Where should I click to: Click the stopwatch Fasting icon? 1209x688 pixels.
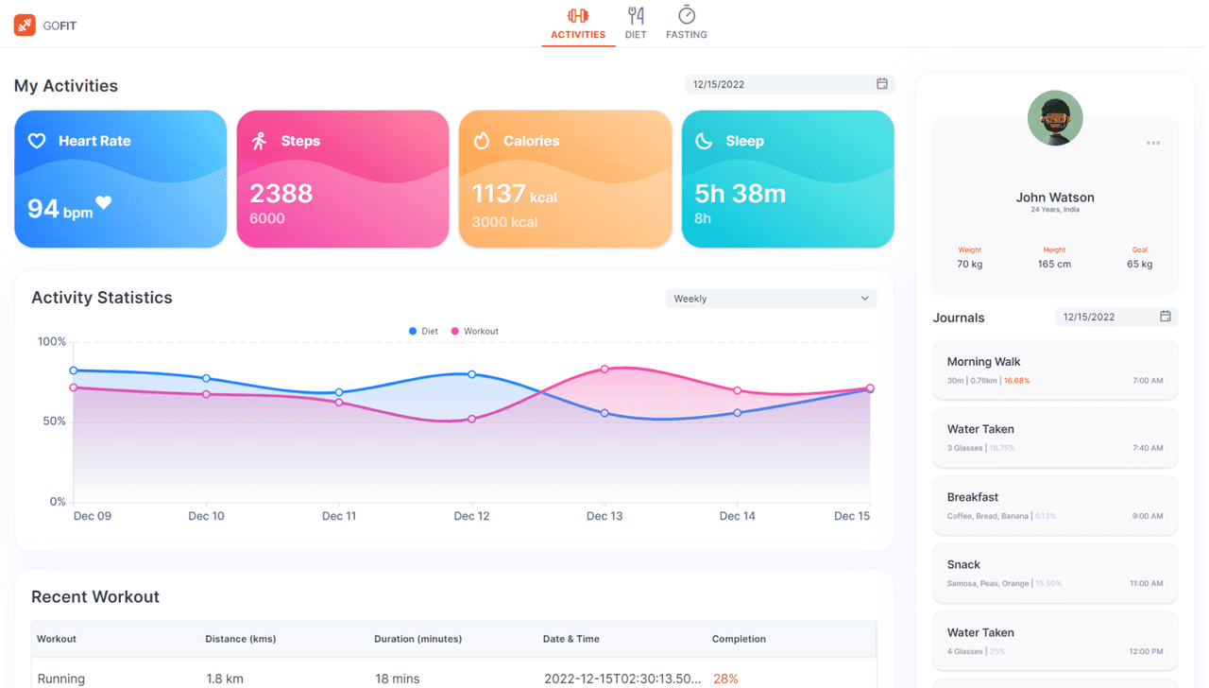(687, 14)
